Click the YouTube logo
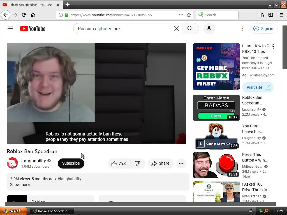 [33, 29]
